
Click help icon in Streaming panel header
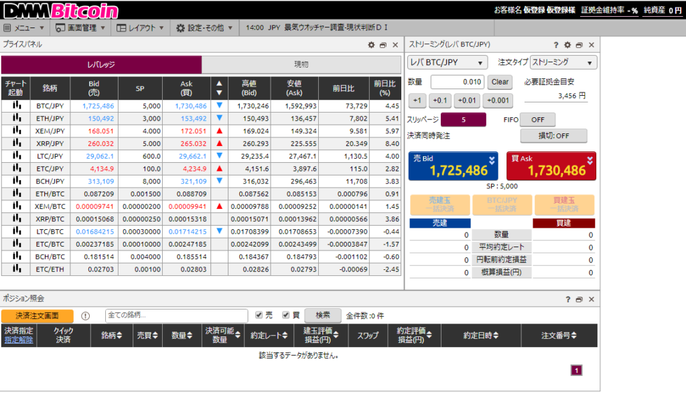(x=557, y=45)
